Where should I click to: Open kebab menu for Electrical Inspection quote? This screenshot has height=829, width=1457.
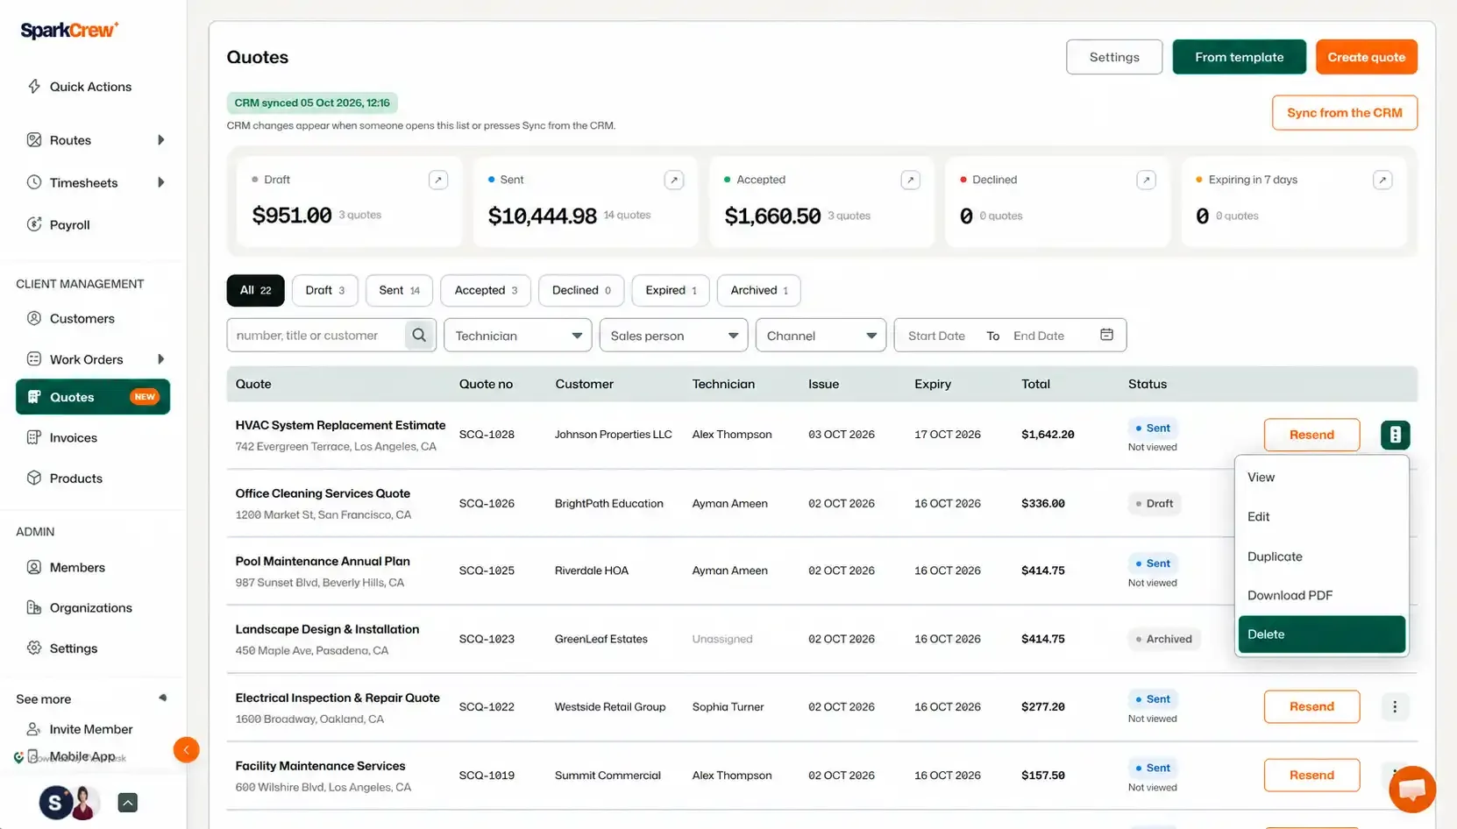(1395, 706)
